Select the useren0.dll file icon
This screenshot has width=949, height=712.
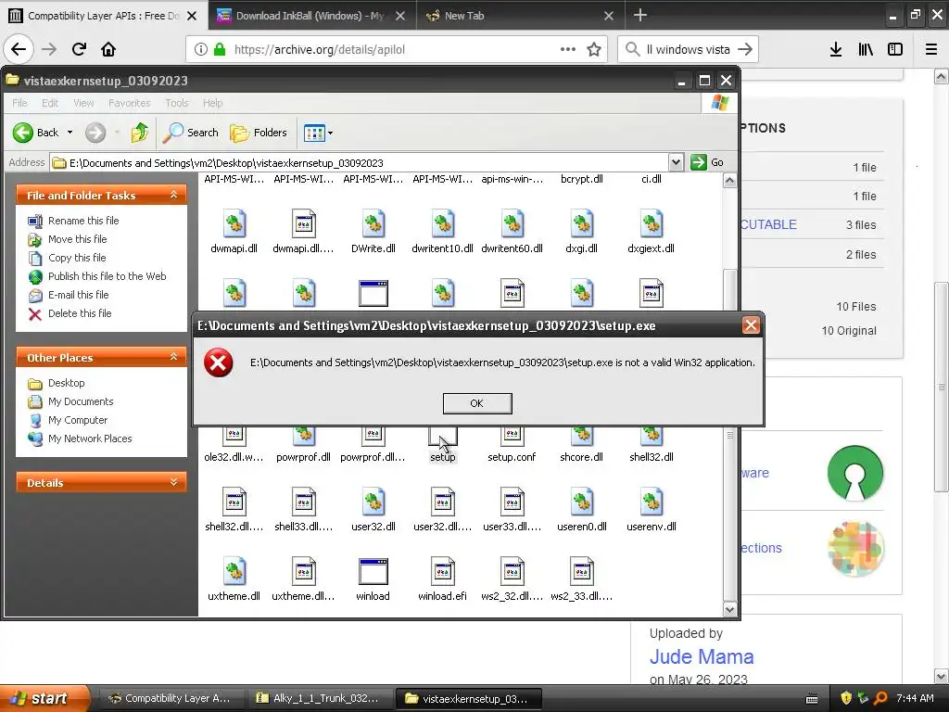point(582,502)
